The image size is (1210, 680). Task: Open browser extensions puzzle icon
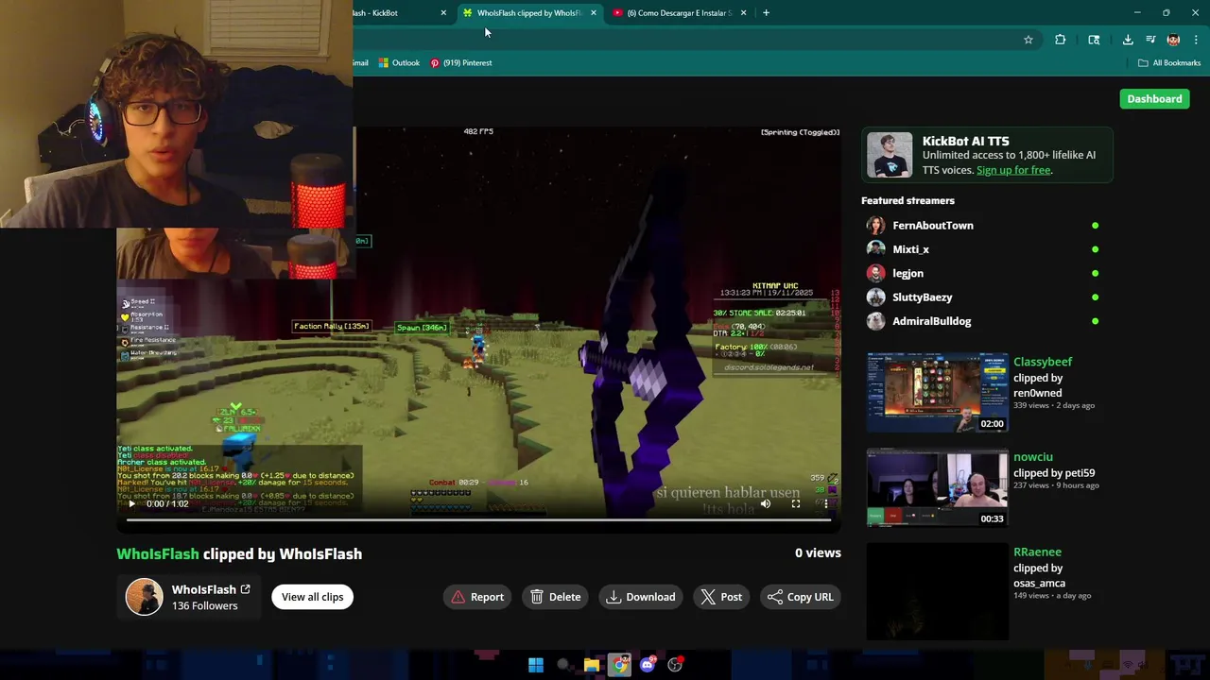click(1060, 40)
